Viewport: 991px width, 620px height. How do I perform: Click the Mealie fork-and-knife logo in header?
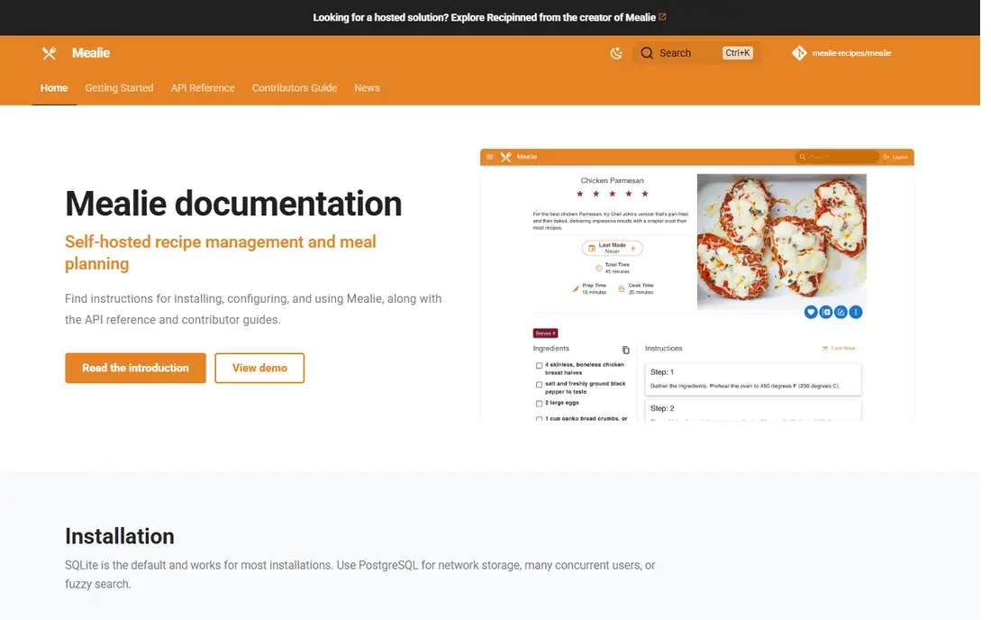click(50, 53)
